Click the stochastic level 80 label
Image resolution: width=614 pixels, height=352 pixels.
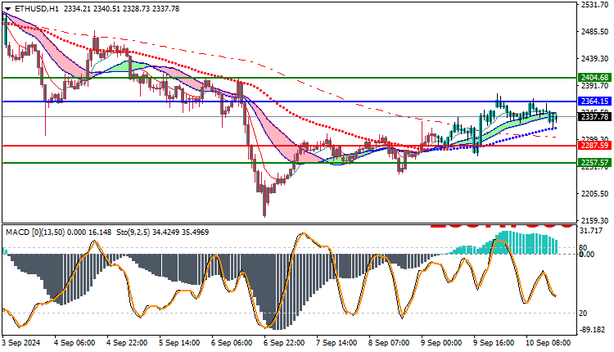click(x=583, y=248)
